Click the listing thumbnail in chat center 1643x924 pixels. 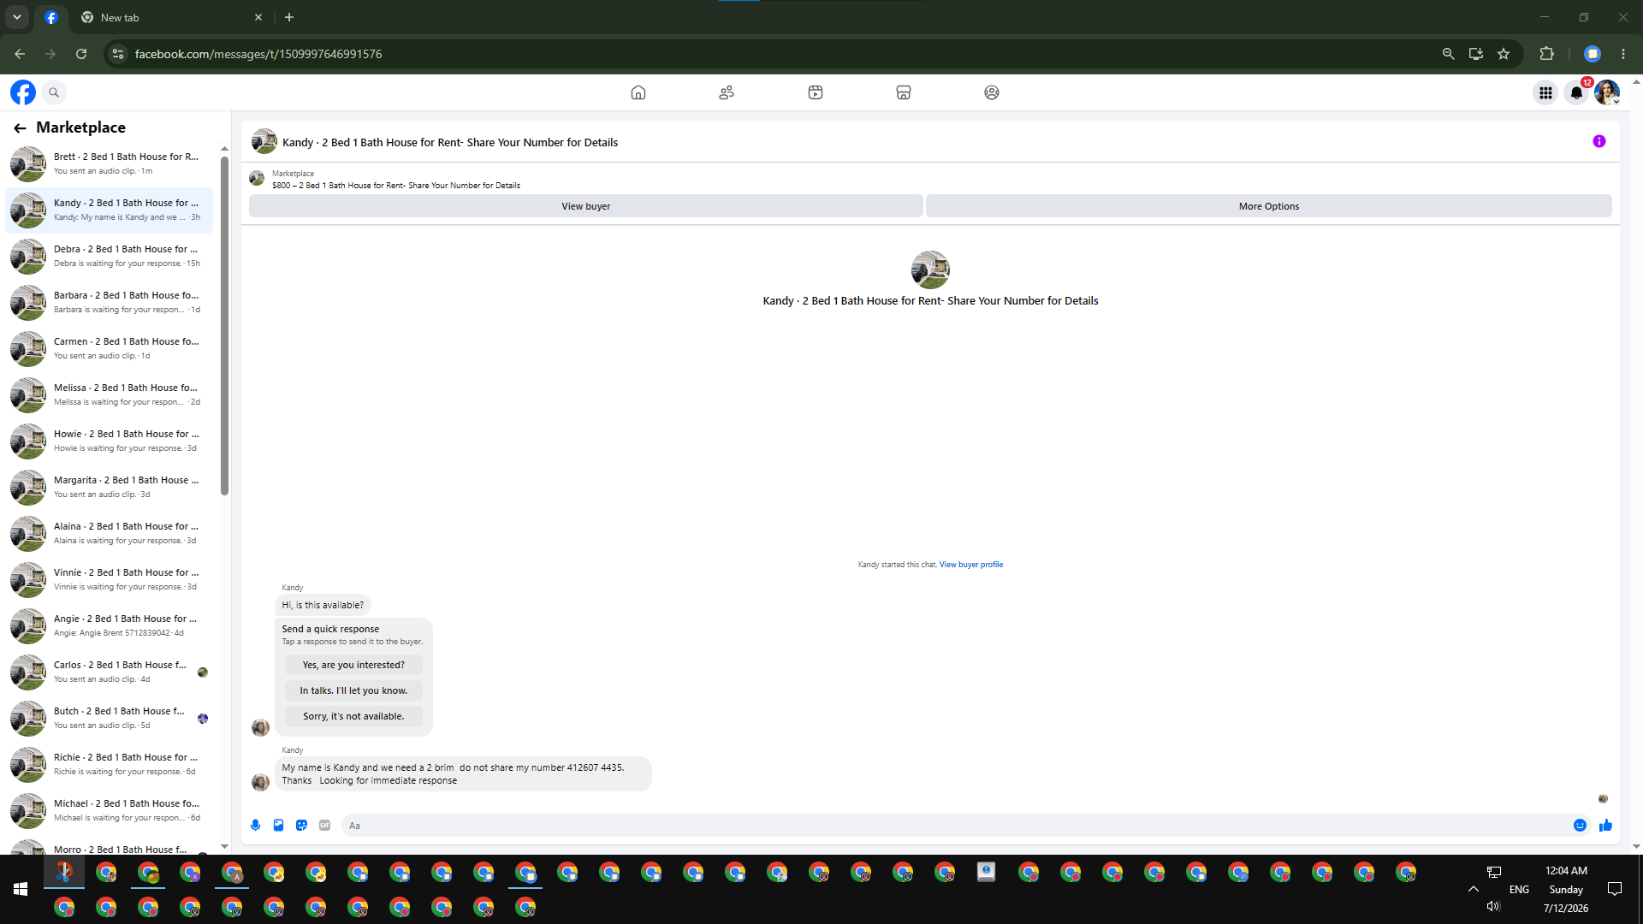click(x=930, y=269)
